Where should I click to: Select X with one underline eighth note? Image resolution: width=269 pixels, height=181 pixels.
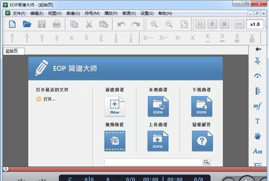[x=207, y=38]
